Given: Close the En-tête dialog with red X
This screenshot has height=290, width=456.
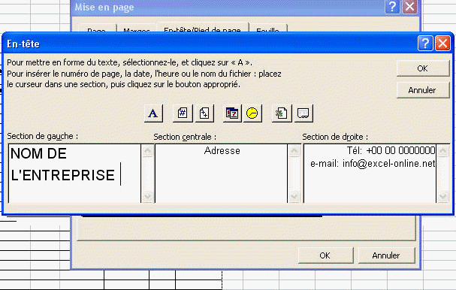Looking at the screenshot, I should pyautogui.click(x=442, y=44).
